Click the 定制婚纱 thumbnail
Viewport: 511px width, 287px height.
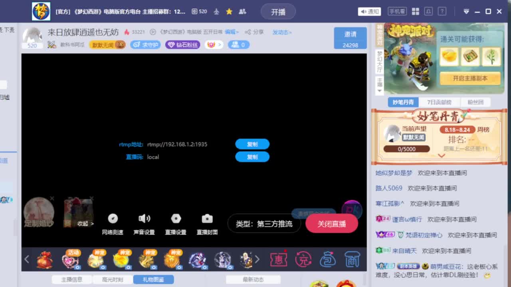(39, 212)
